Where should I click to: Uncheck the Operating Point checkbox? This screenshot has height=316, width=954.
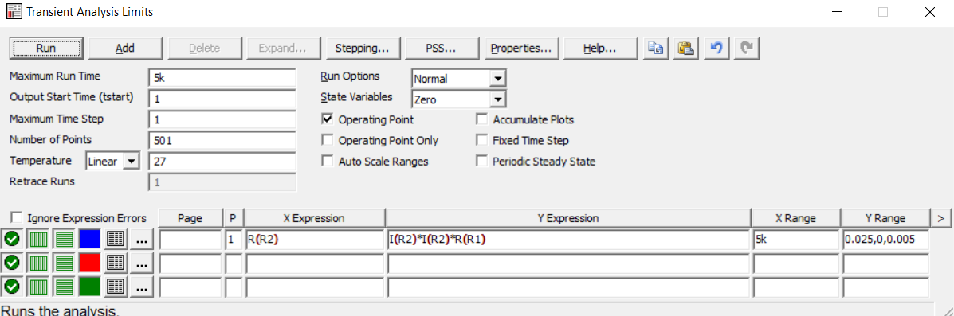pyautogui.click(x=328, y=119)
